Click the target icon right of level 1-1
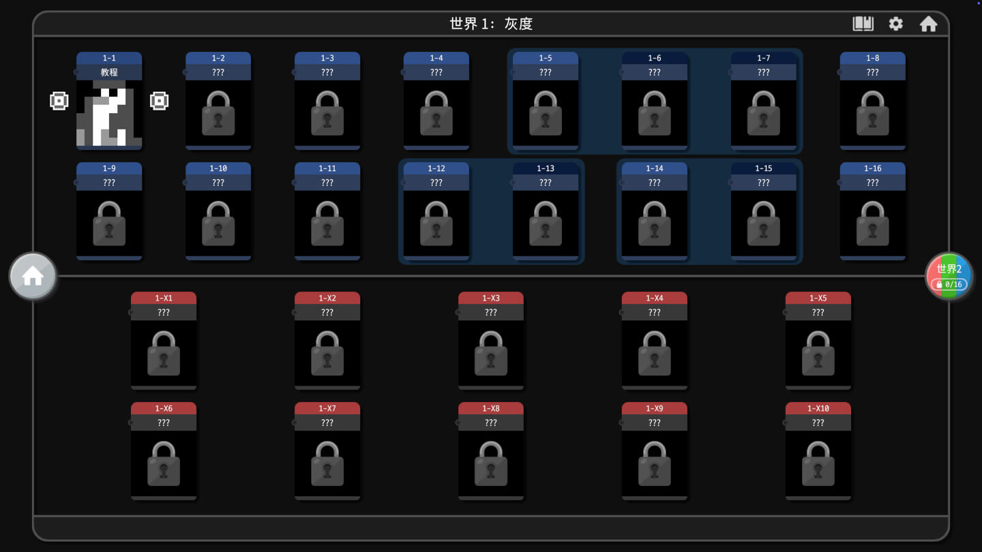 [x=159, y=101]
